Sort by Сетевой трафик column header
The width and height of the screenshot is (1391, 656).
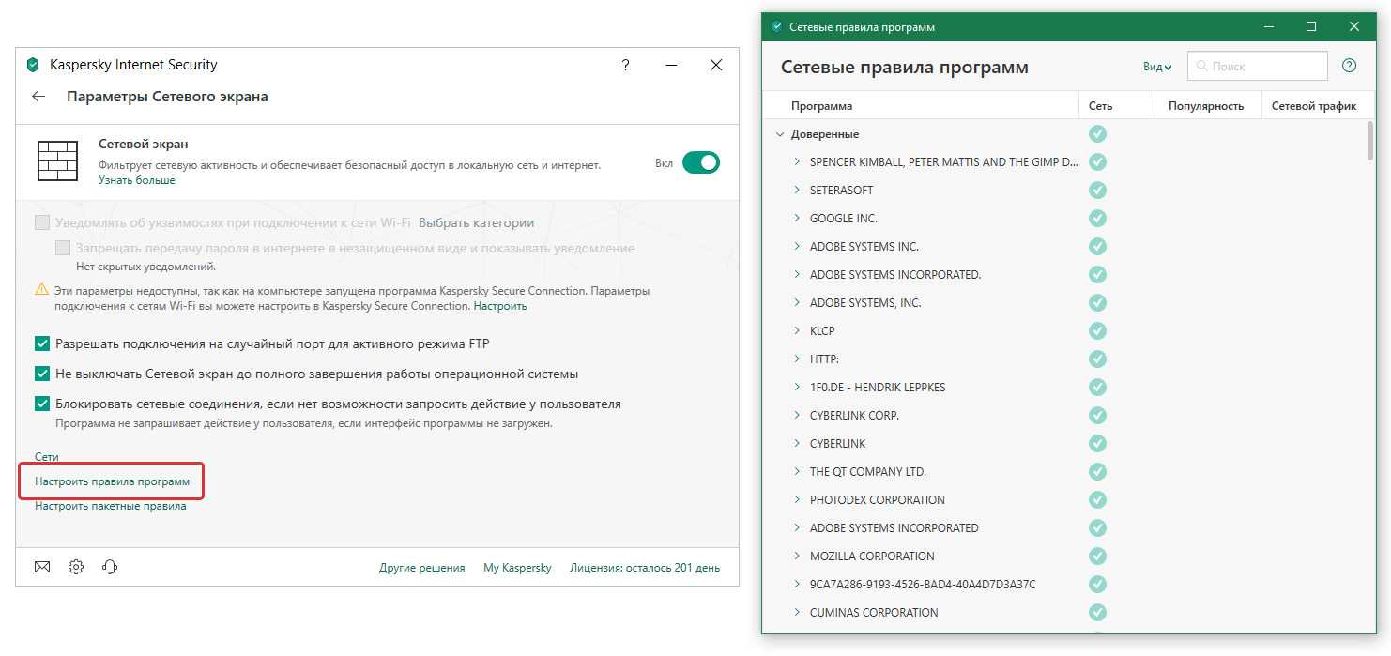pos(1314,106)
